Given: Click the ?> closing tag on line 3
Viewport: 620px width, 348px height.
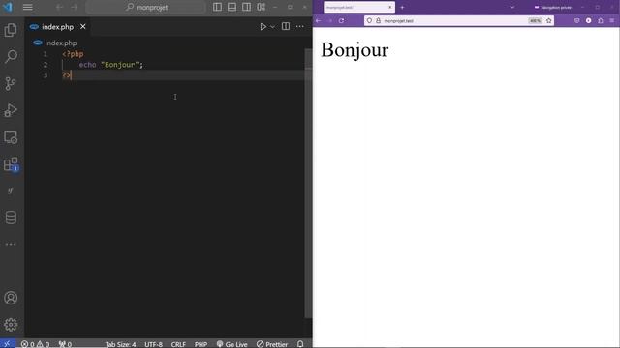Looking at the screenshot, I should click(67, 75).
